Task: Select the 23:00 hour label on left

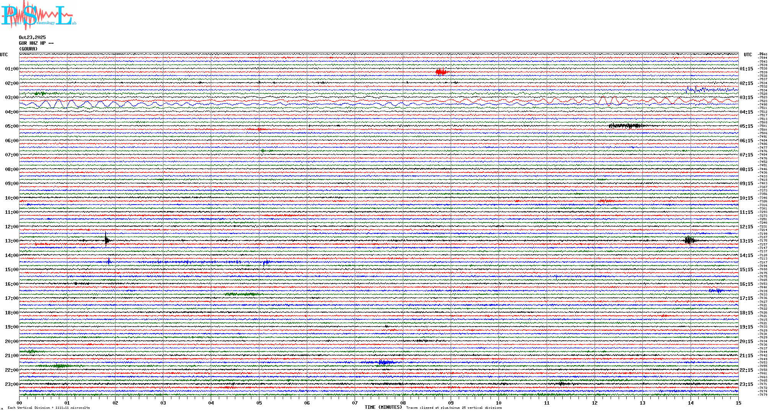Action: tap(11, 384)
